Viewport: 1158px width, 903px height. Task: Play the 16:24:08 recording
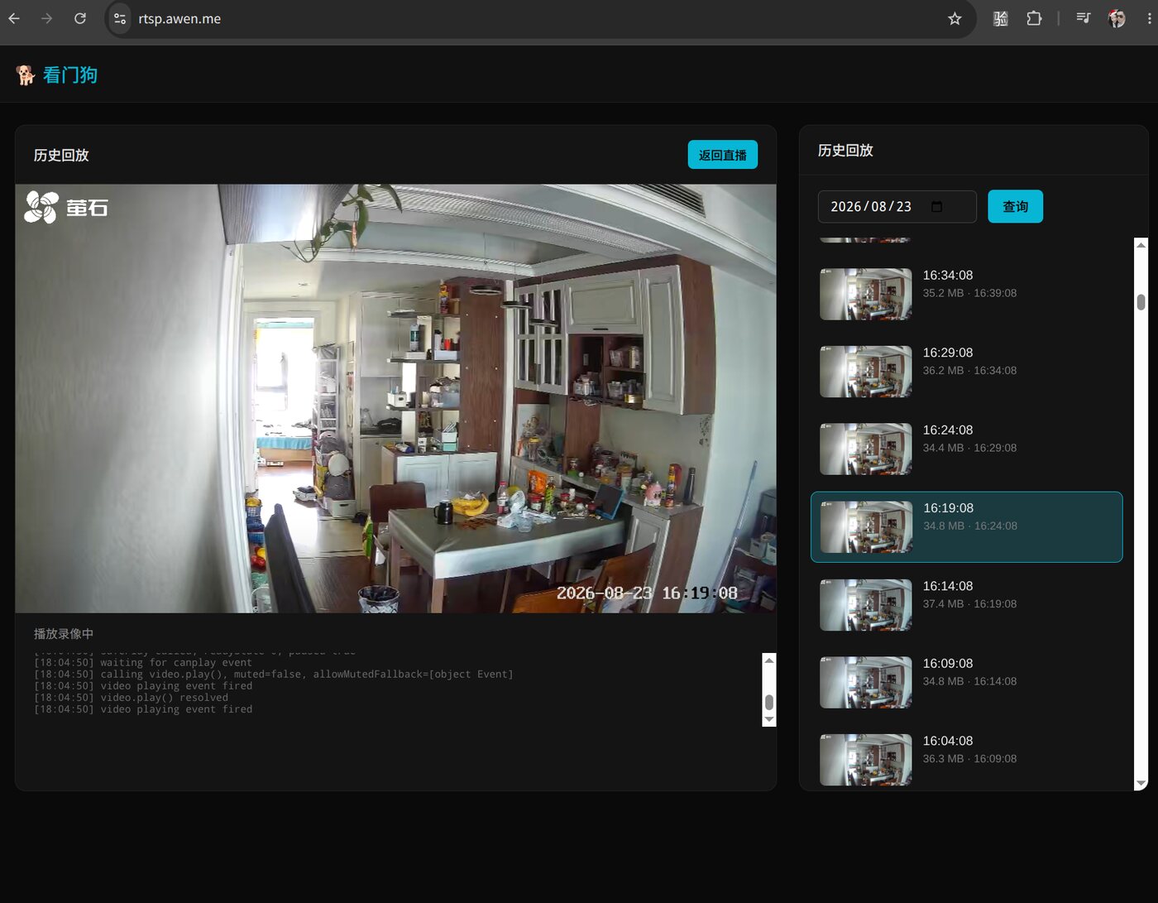[x=966, y=449]
